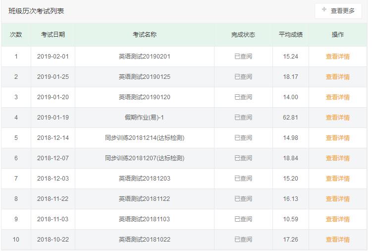372x252 pixels.
Task: Select exam name 英语测试20181203
Action: 145,179
